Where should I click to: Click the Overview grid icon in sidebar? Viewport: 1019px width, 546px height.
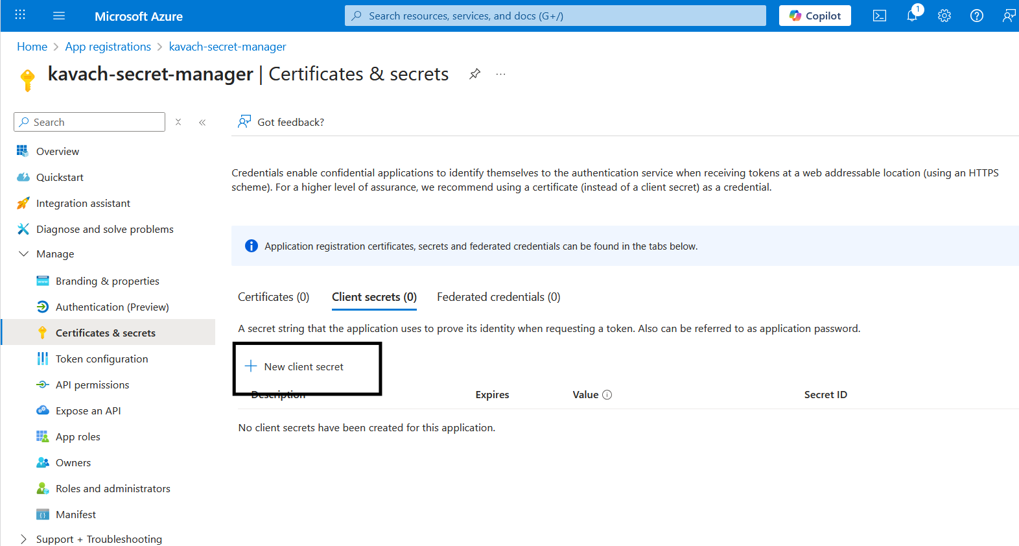click(23, 151)
